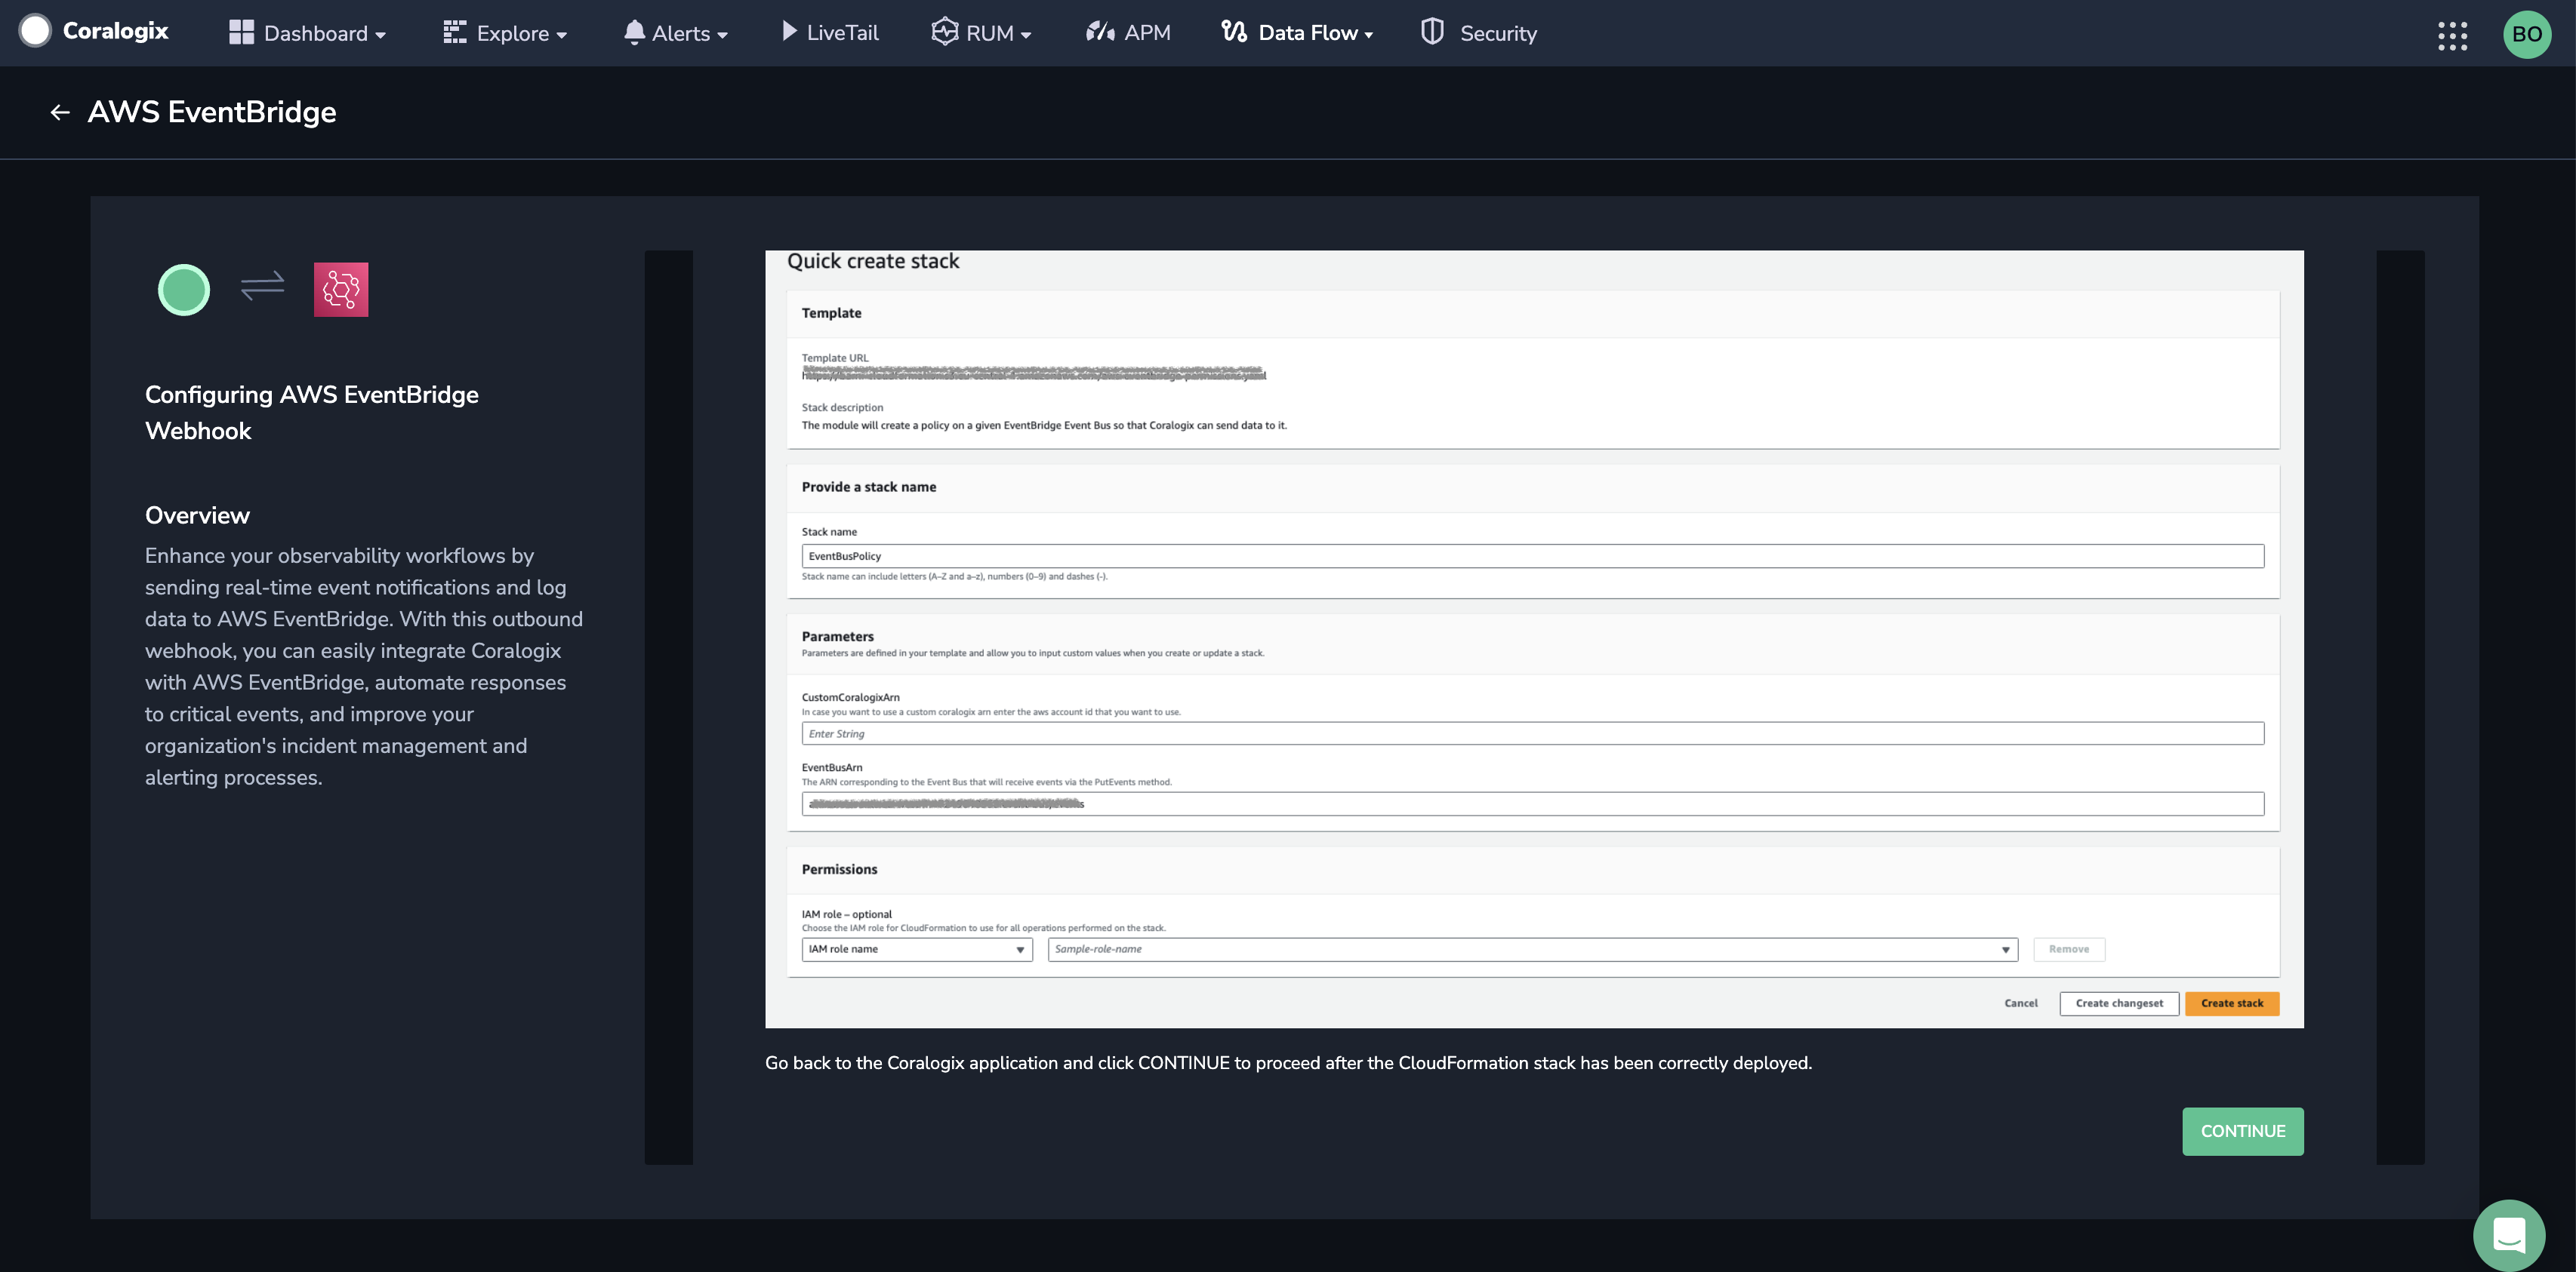Click the Go back to Coralogix instruction text

pos(1288,1063)
